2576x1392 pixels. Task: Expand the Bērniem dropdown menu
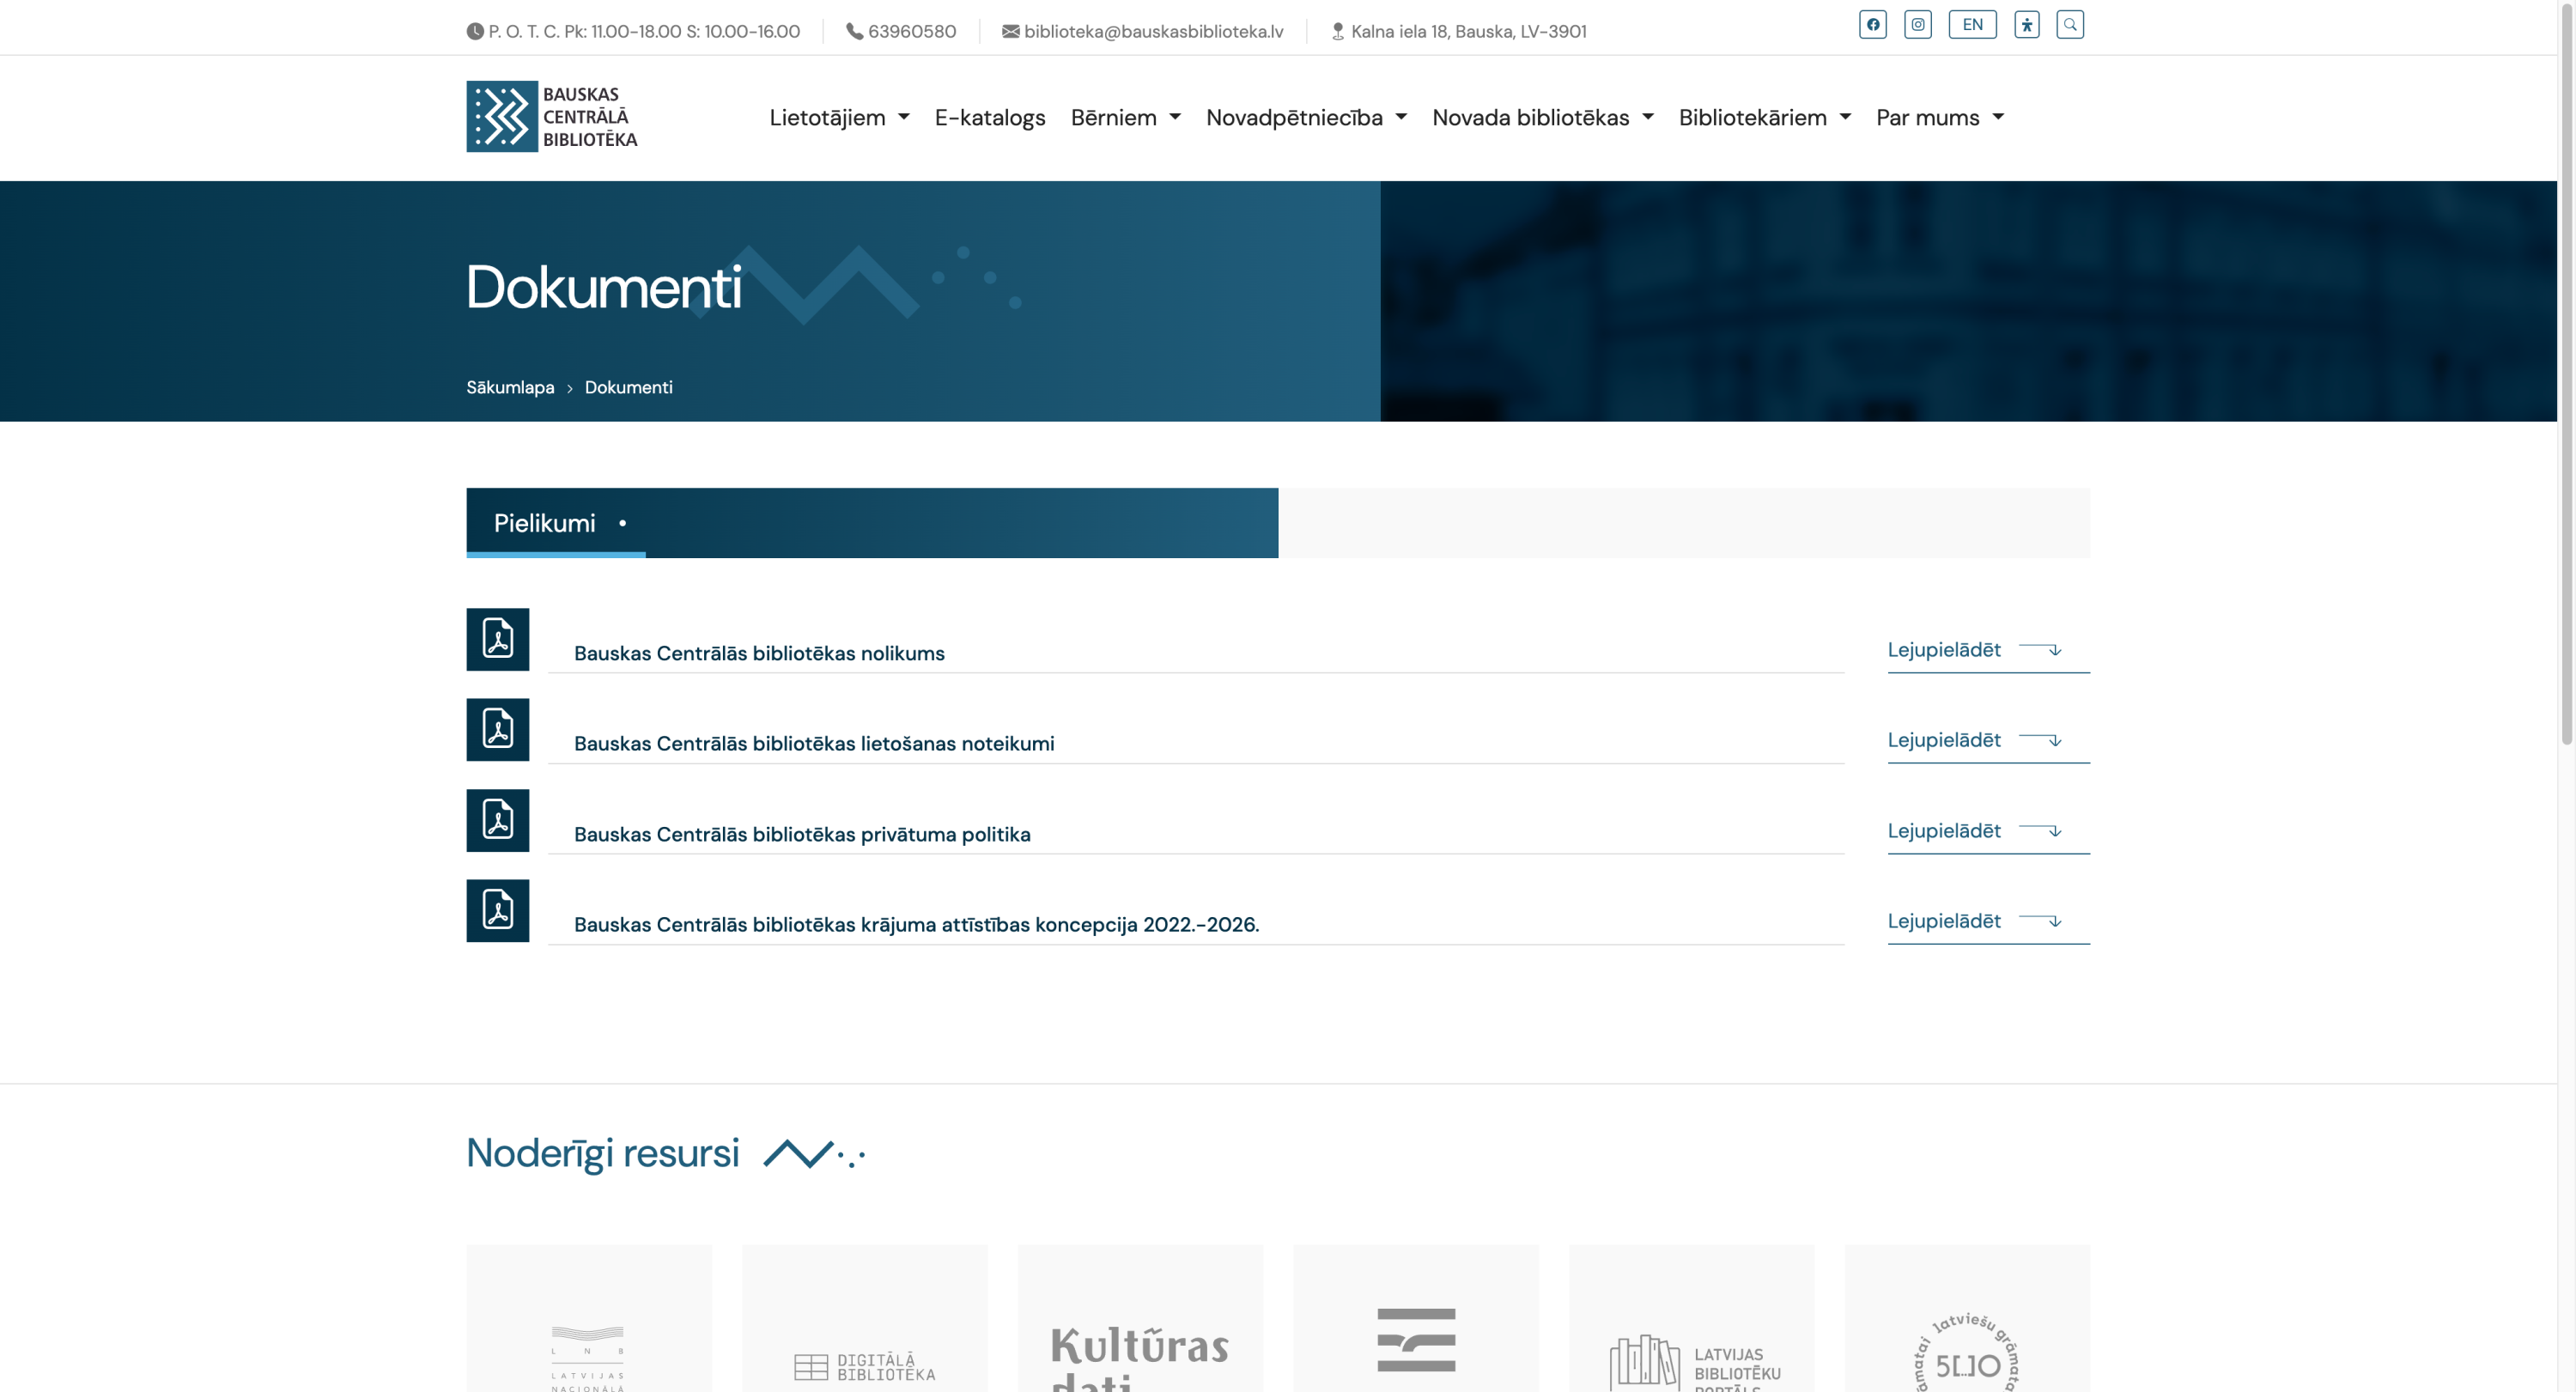pos(1125,118)
